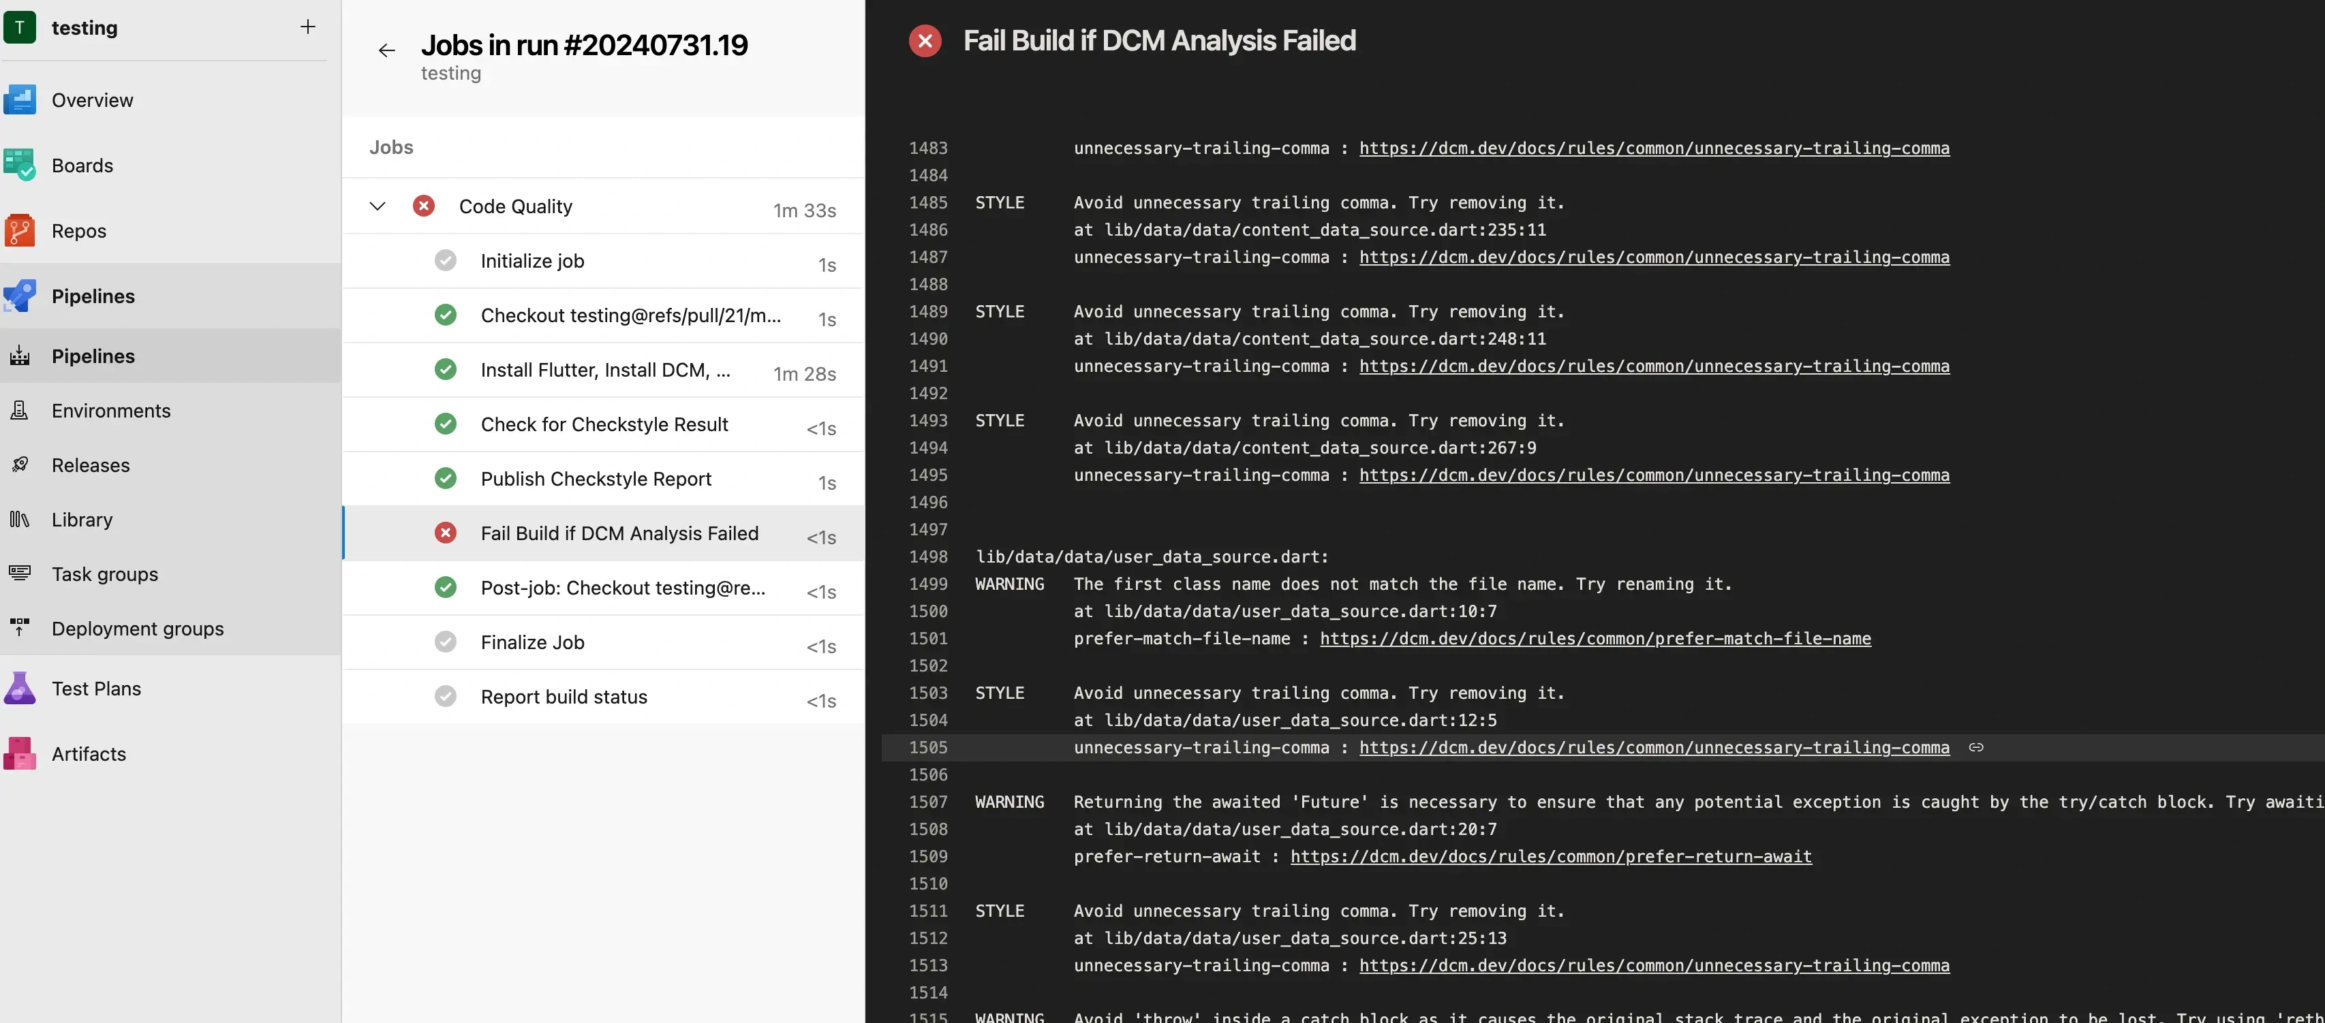2325x1023 pixels.
Task: Navigate back to Jobs in run list
Action: coord(384,49)
